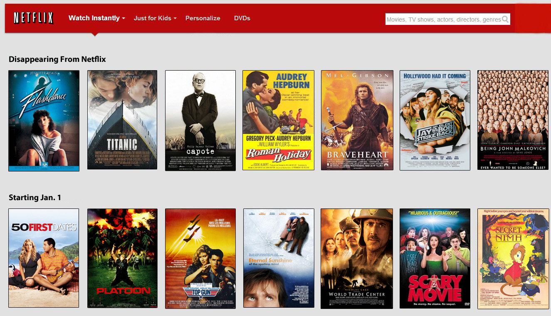Select the Roman Holiday poster
Screen dimensions: 551x316
278,120
